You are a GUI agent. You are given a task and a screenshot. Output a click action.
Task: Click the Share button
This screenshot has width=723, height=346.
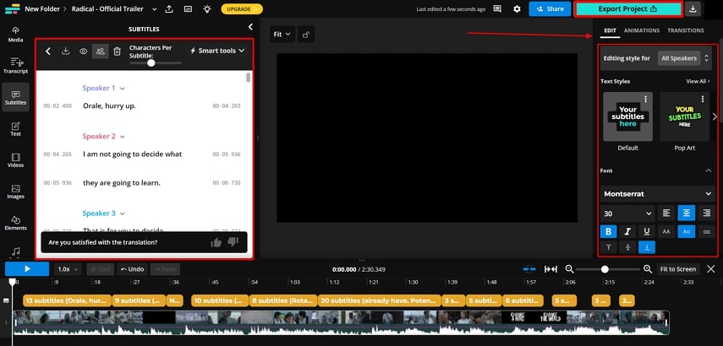[x=550, y=8]
